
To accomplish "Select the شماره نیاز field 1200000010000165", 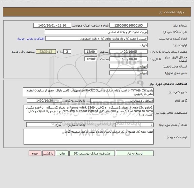I will point(128,25).
